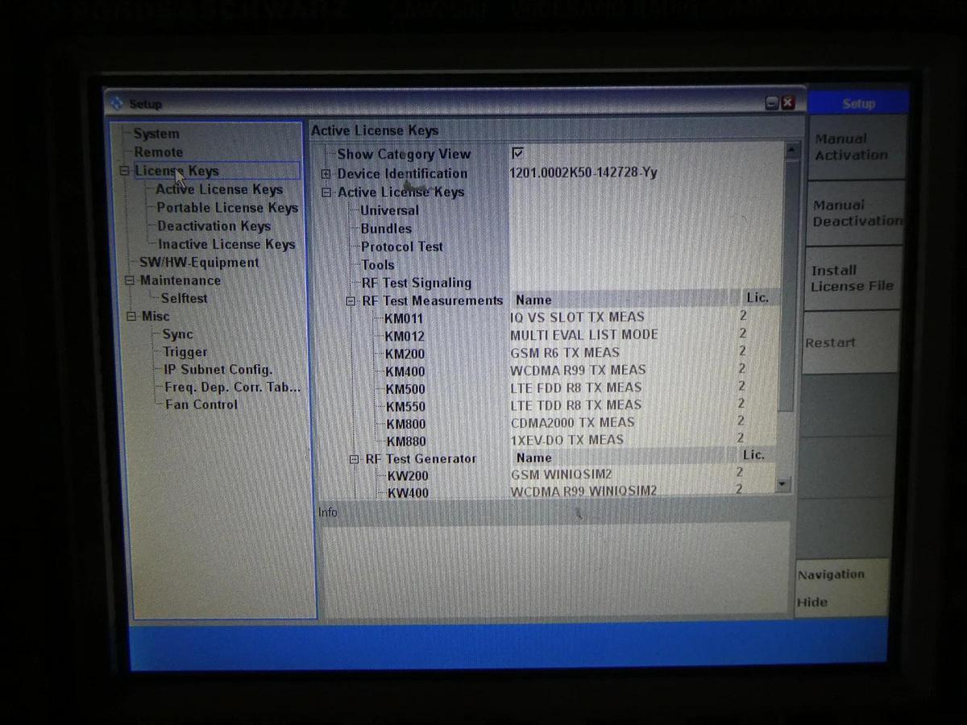Screen dimensions: 967x725
Task: Click the Manual Activation softkey
Action: (x=855, y=147)
